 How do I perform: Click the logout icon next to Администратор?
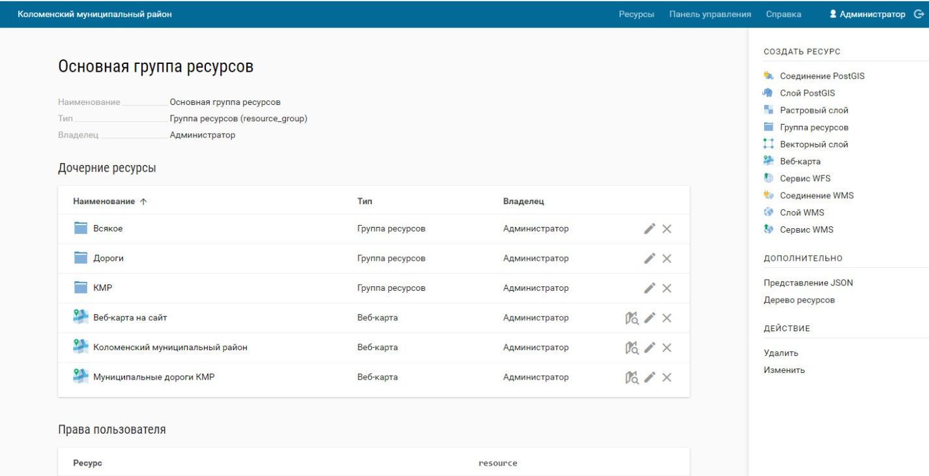pyautogui.click(x=919, y=14)
